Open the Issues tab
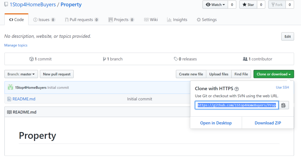Viewport: 301px width, 161px height. [44, 20]
